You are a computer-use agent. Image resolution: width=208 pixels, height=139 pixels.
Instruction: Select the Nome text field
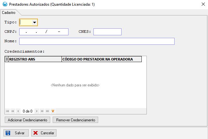click(x=97, y=42)
